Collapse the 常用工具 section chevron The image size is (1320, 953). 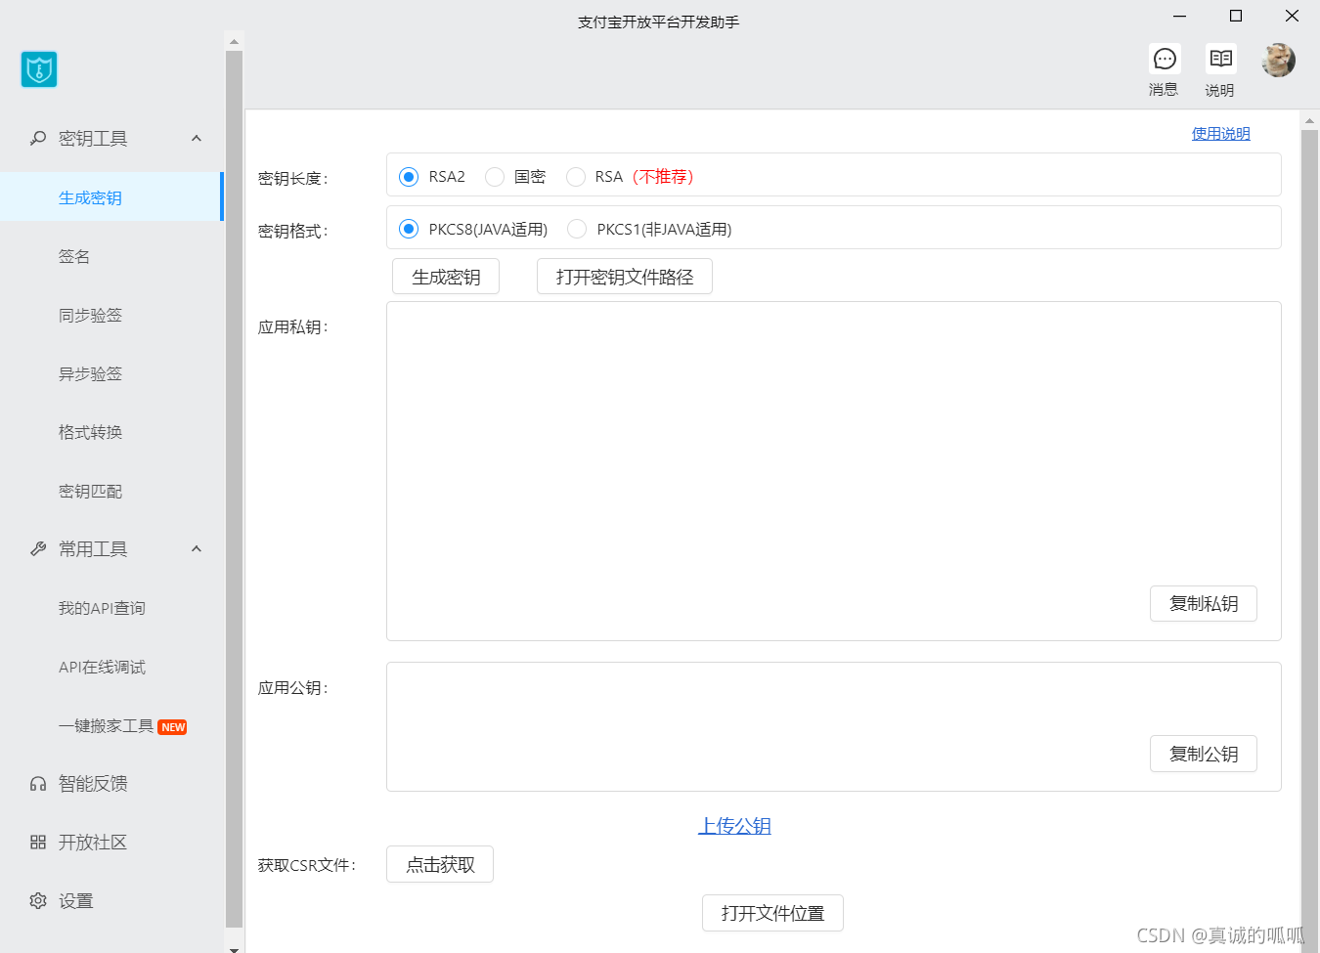click(x=197, y=549)
